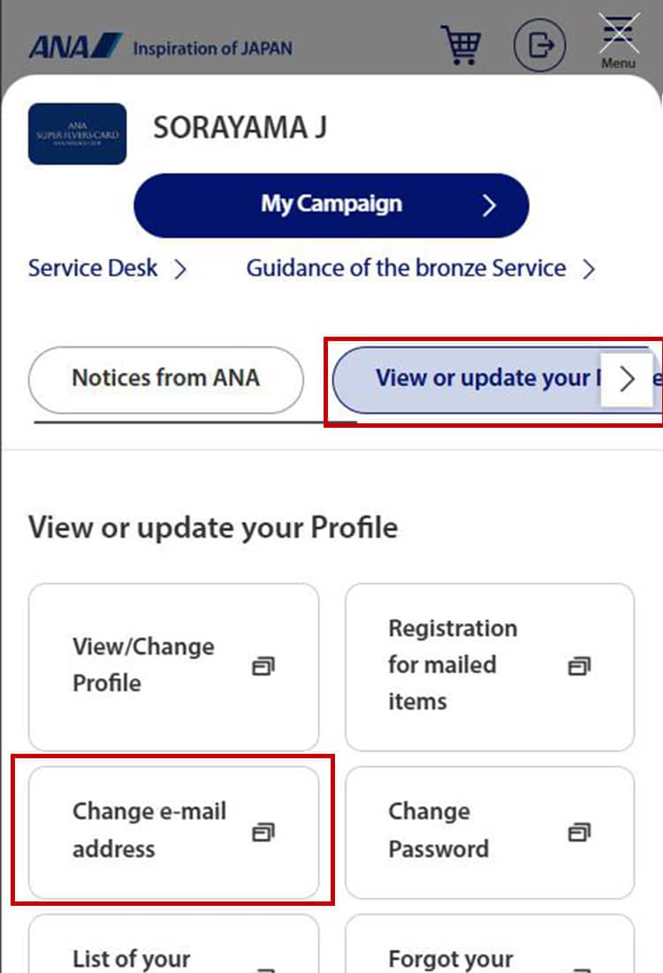
Task: Open chevron next to Guidance of bronze Service
Action: pyautogui.click(x=589, y=270)
